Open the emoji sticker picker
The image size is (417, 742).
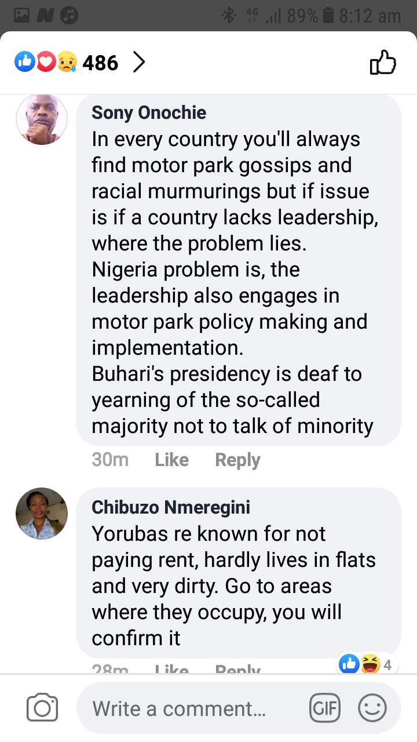pos(372,708)
